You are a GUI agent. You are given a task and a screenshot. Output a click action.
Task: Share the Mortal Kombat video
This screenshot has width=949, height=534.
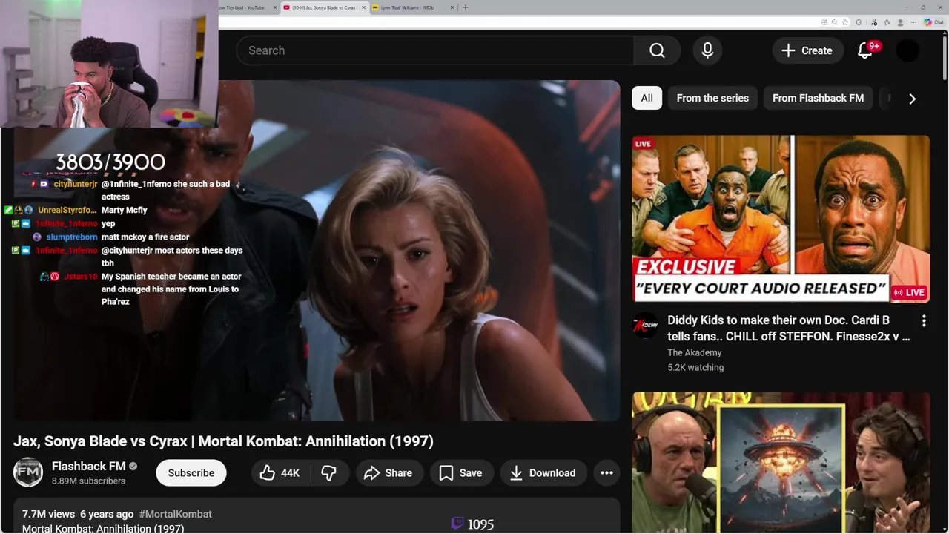[388, 473]
